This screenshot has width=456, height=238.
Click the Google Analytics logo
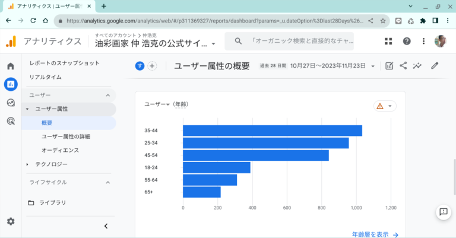[11, 42]
